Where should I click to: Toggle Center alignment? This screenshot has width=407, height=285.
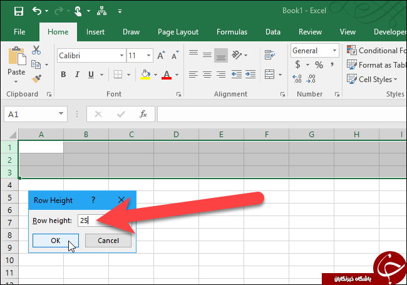[x=207, y=75]
